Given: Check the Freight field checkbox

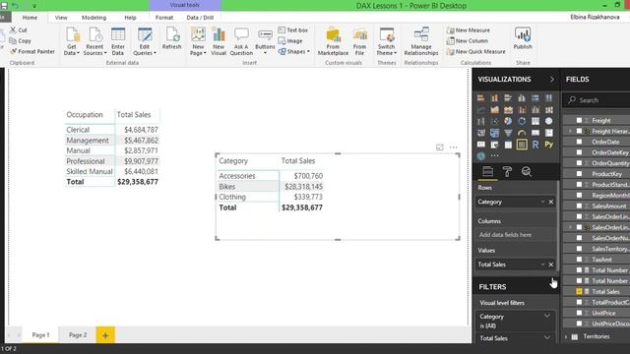Looking at the screenshot, I should coord(579,120).
